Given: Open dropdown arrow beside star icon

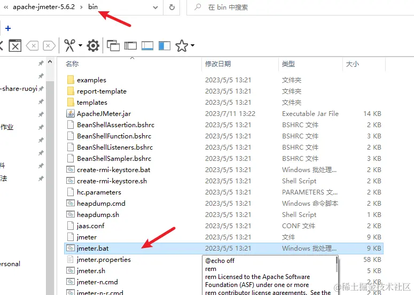Looking at the screenshot, I should pyautogui.click(x=193, y=45).
